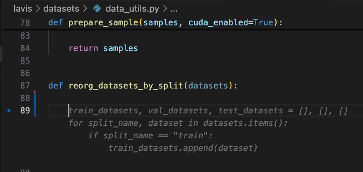Viewport: 363px width, 172px height.
Task: Click the return keyword on line 84
Action: [83, 48]
